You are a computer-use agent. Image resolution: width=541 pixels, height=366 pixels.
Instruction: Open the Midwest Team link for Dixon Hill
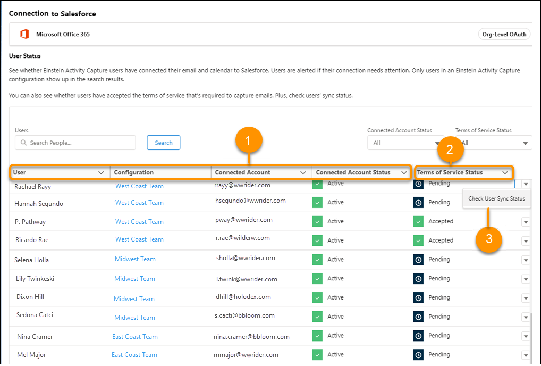pos(134,298)
